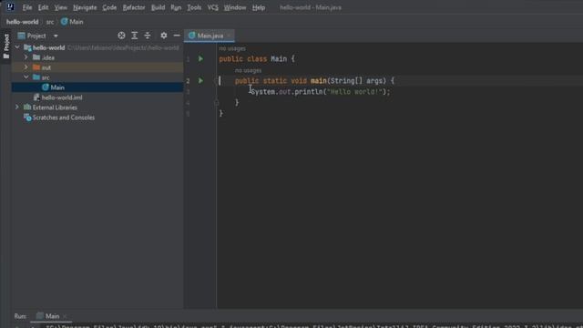Close the Main run tab
Image resolution: width=583 pixels, height=328 pixels.
[x=65, y=316]
